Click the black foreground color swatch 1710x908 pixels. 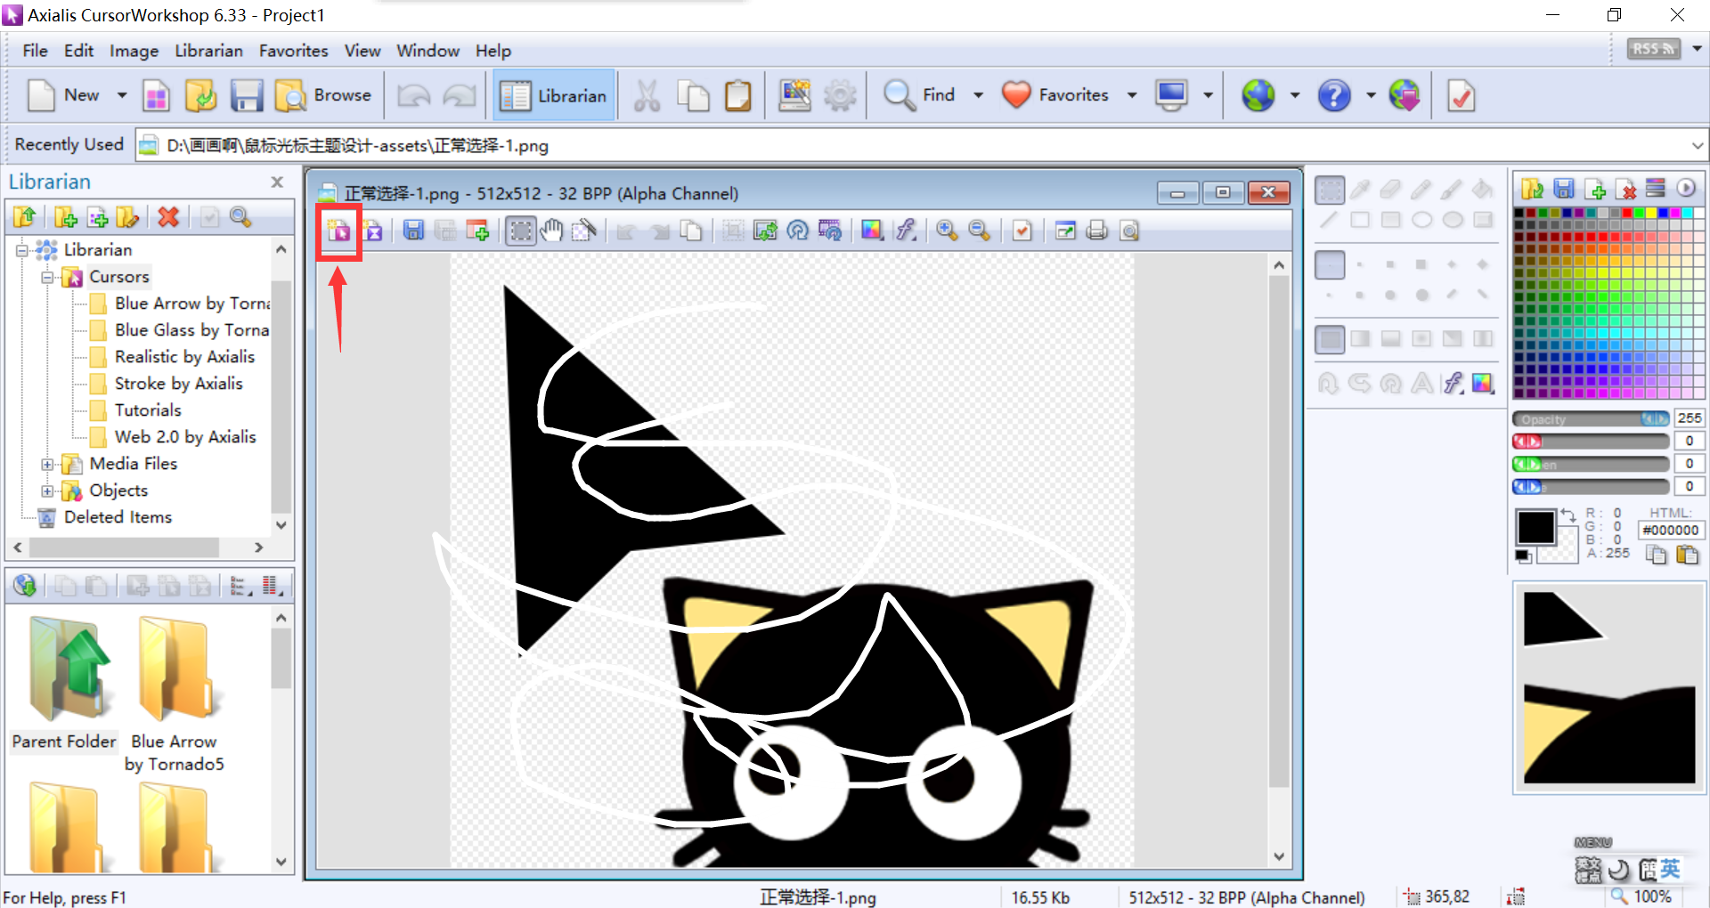[x=1535, y=528]
